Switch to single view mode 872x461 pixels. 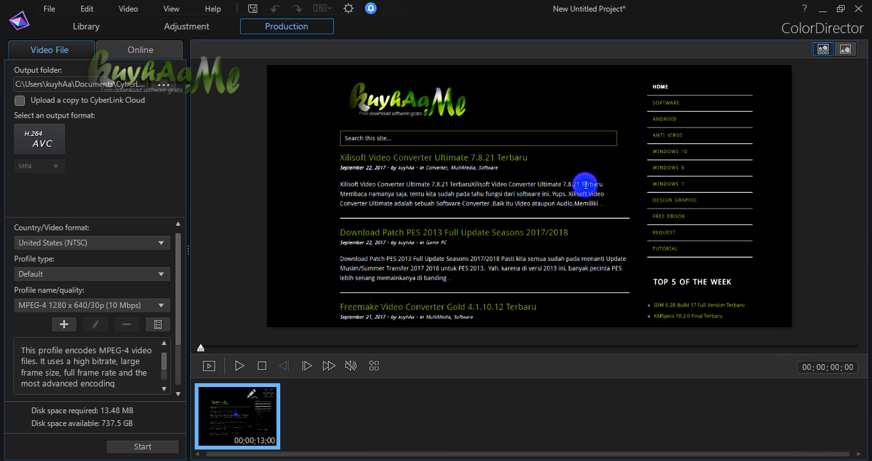pyautogui.click(x=845, y=49)
